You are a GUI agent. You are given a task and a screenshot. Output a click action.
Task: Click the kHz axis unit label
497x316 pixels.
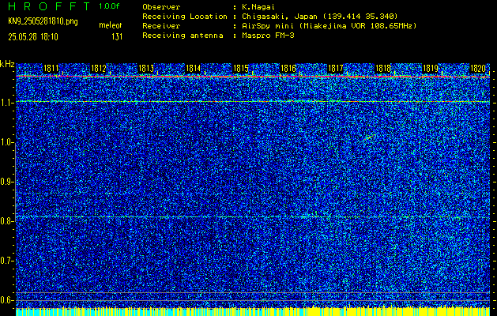(x=7, y=64)
